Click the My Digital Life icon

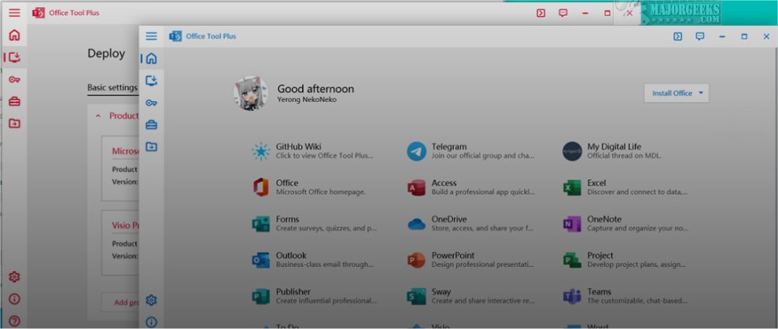tap(572, 151)
